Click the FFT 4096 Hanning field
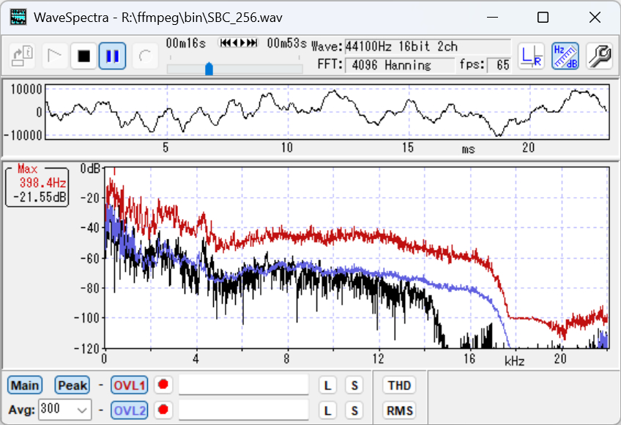621x425 pixels. pos(400,65)
